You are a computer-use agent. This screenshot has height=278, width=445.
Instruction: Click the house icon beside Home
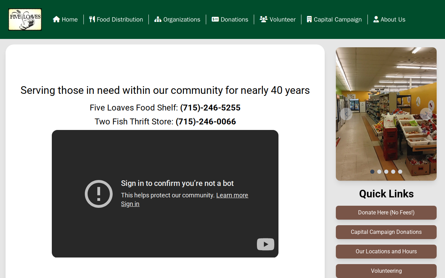(56, 19)
